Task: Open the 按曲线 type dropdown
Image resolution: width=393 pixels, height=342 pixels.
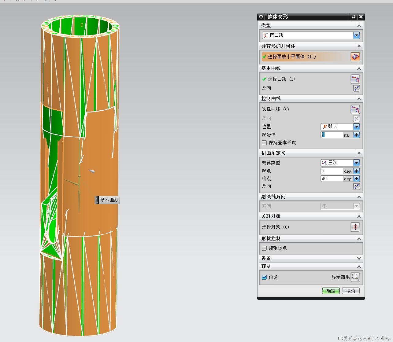Action: 356,35
